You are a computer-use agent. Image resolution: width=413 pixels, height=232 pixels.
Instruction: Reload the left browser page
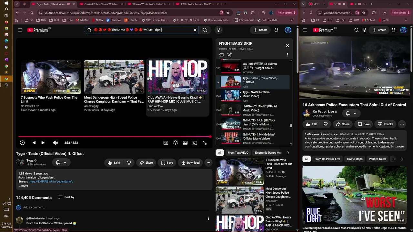tap(32, 13)
